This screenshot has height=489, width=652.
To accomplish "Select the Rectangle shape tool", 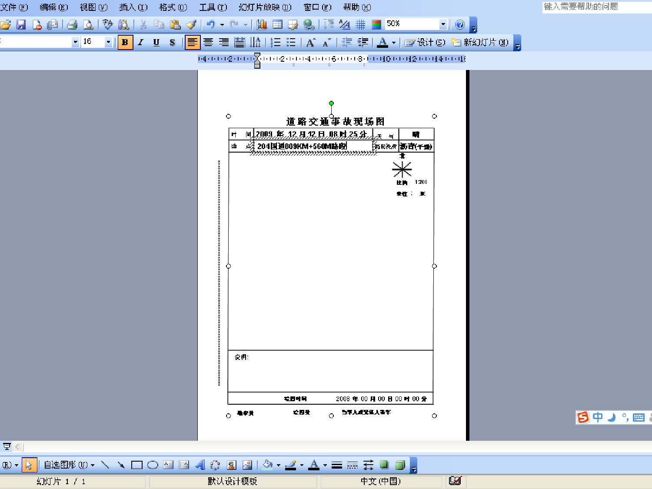I will (136, 465).
